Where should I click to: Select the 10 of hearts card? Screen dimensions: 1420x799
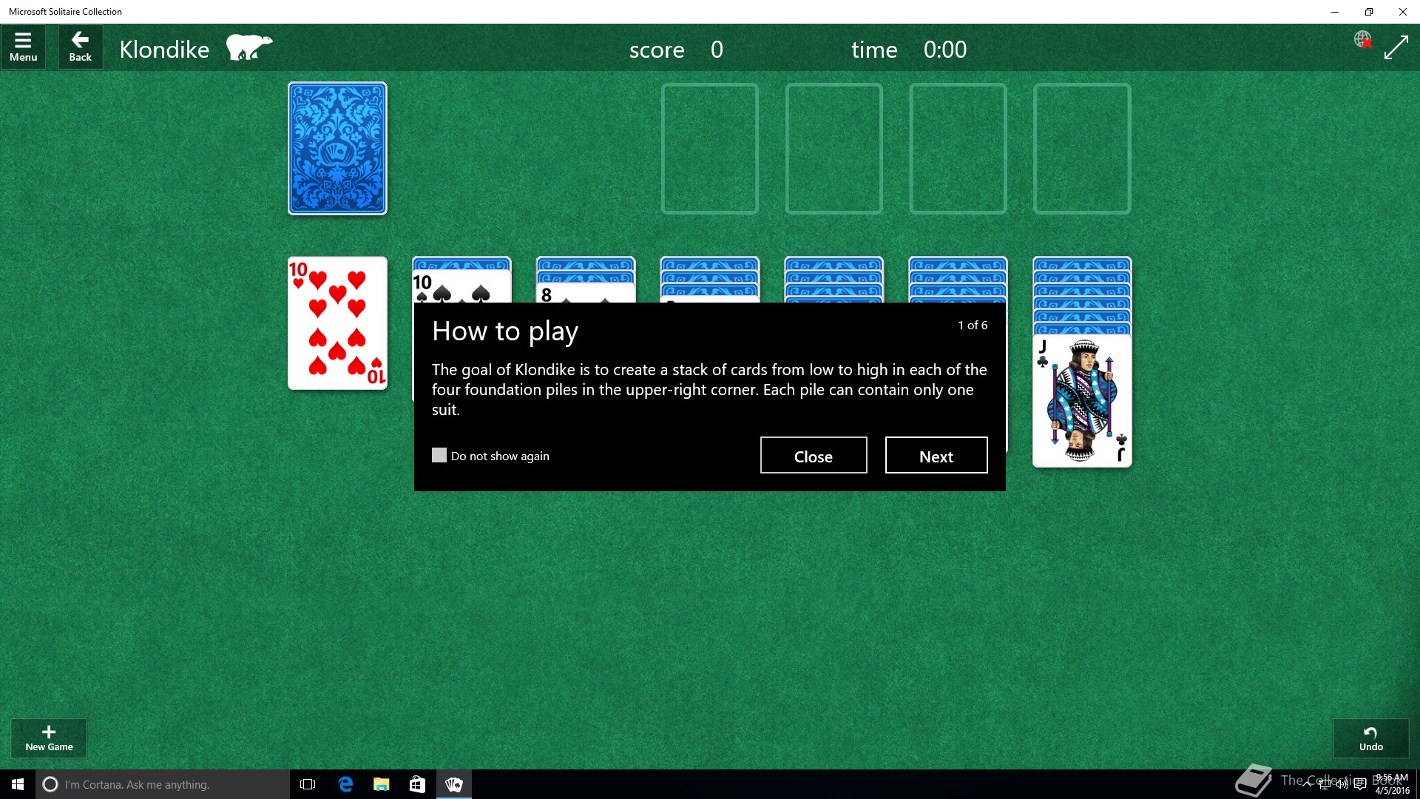(337, 323)
